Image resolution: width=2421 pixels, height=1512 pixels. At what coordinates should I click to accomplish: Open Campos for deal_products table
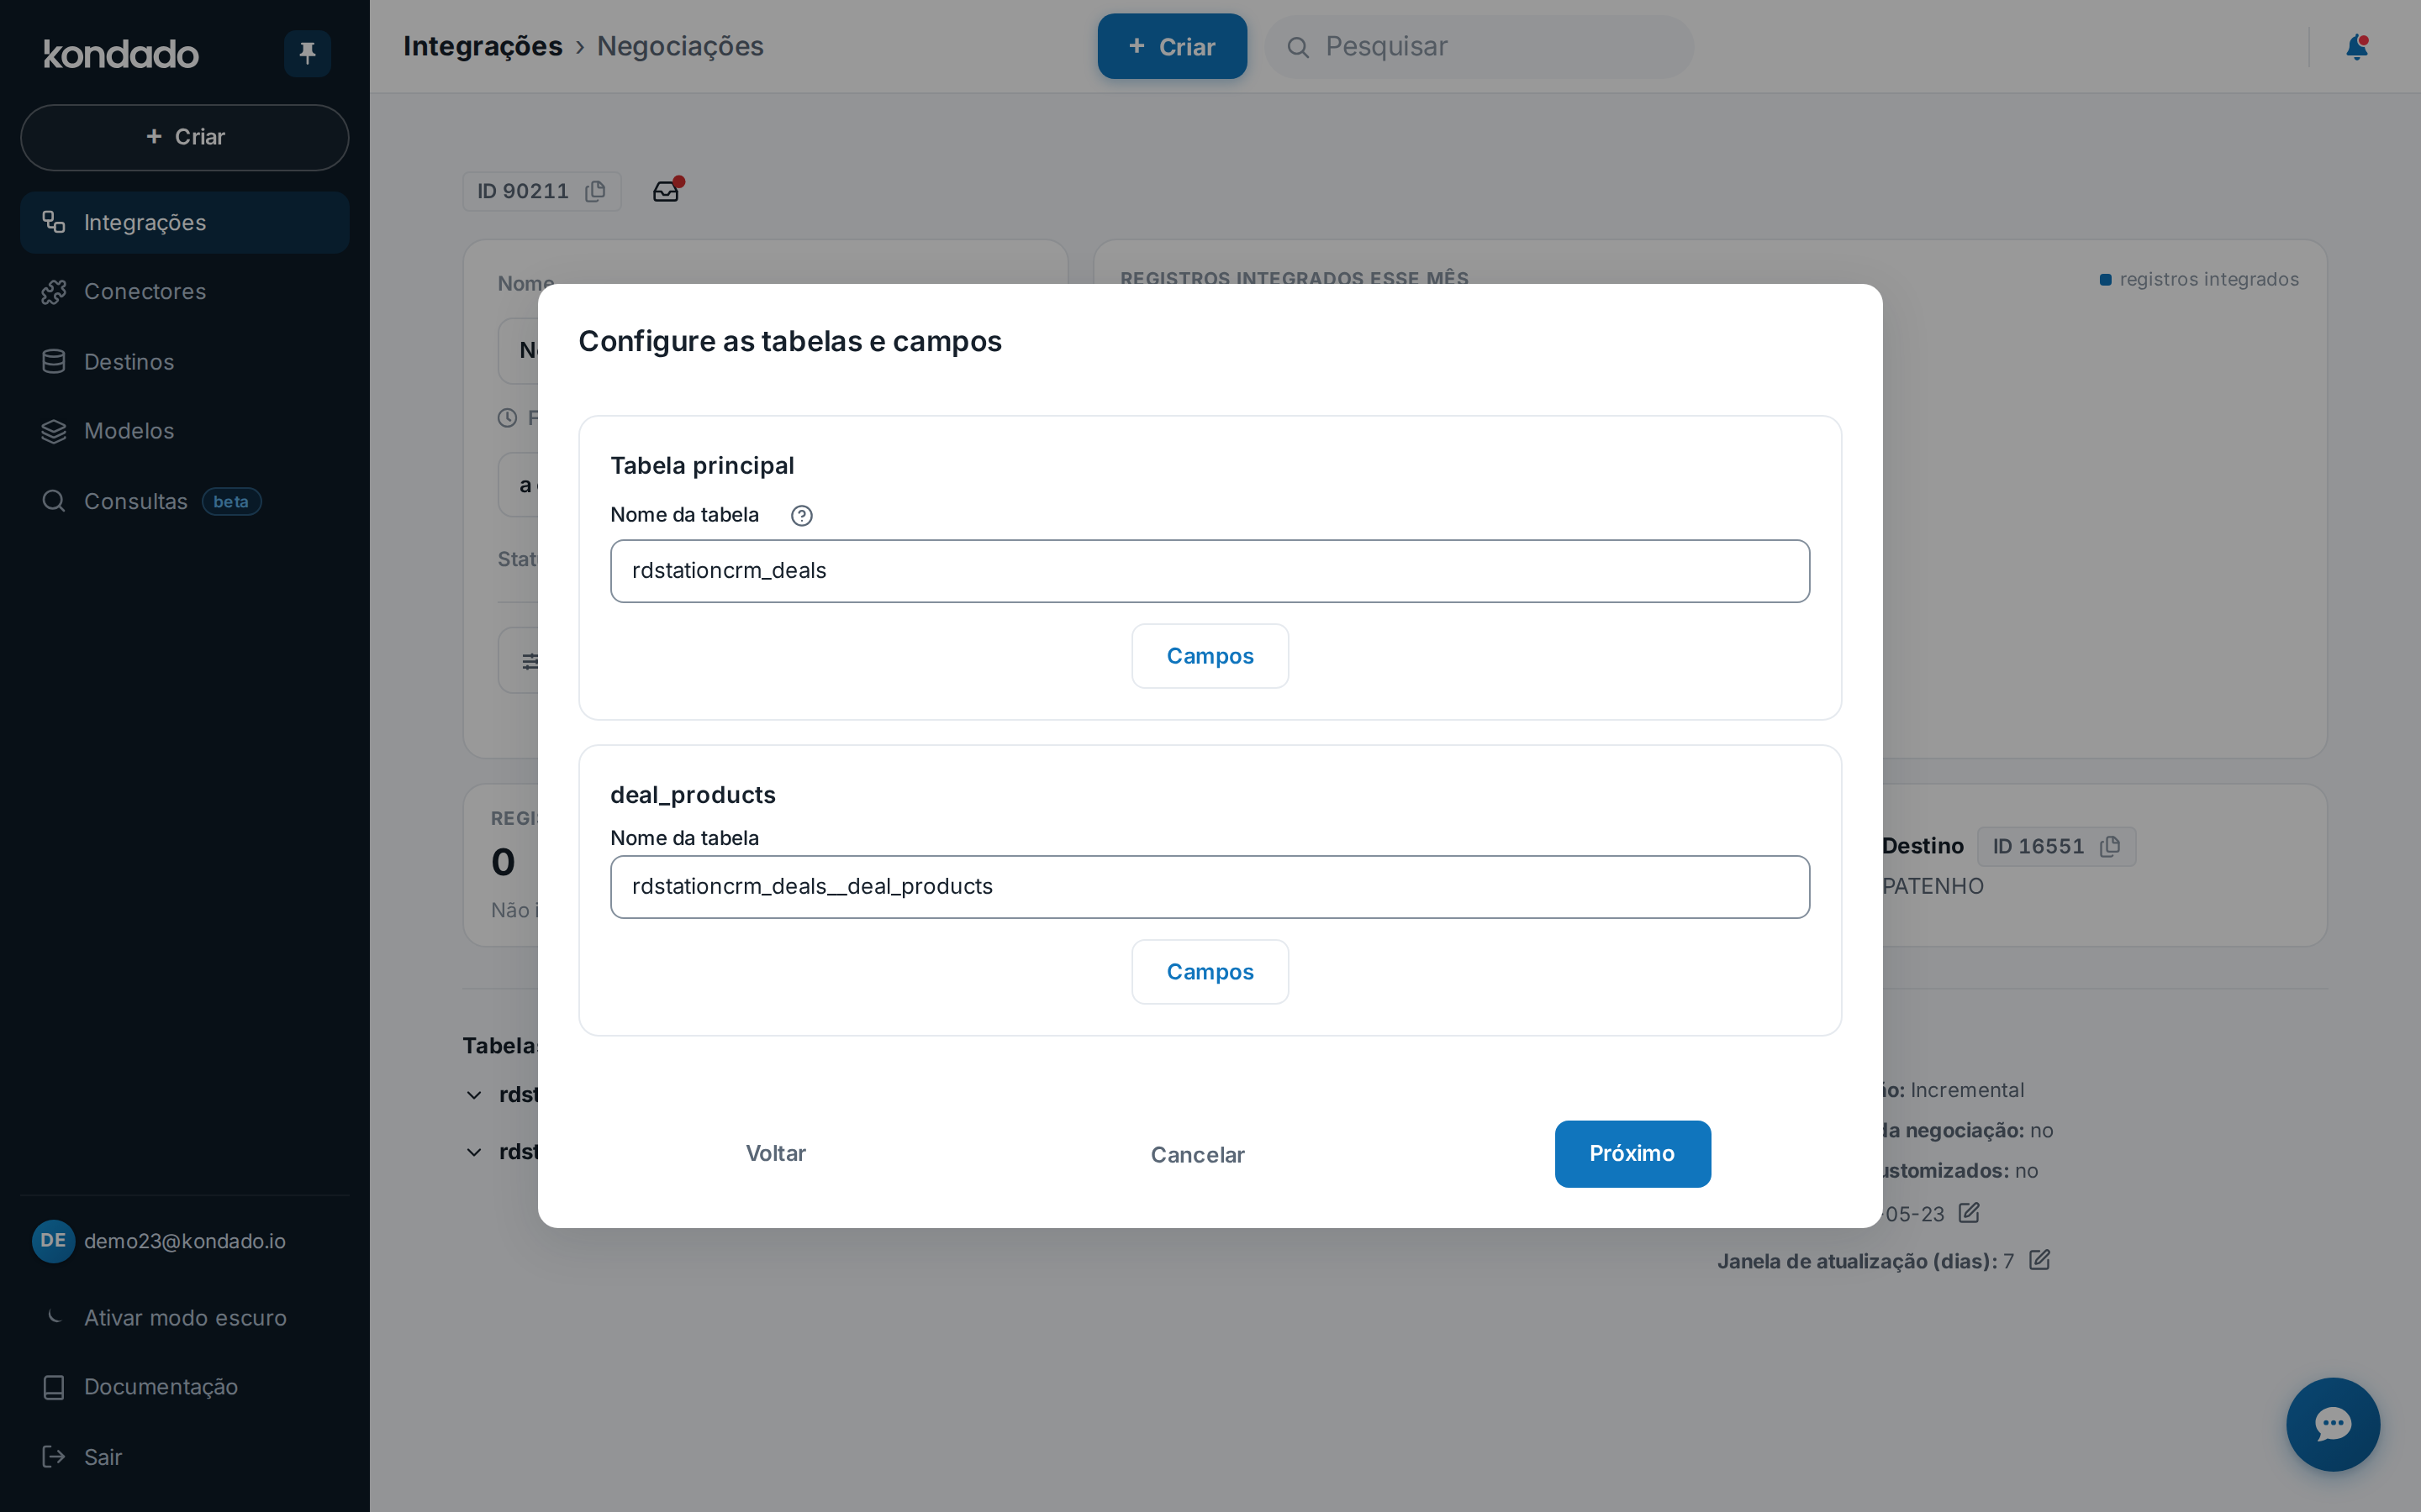point(1210,972)
